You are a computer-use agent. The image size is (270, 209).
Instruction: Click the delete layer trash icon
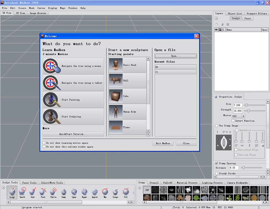click(222, 24)
